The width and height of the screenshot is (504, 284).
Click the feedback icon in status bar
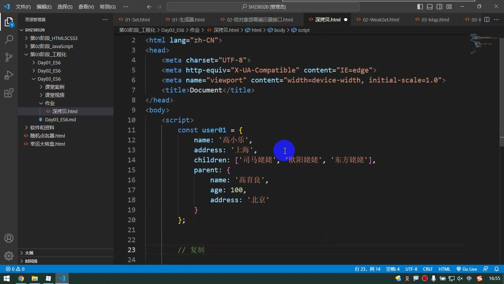tap(486, 269)
